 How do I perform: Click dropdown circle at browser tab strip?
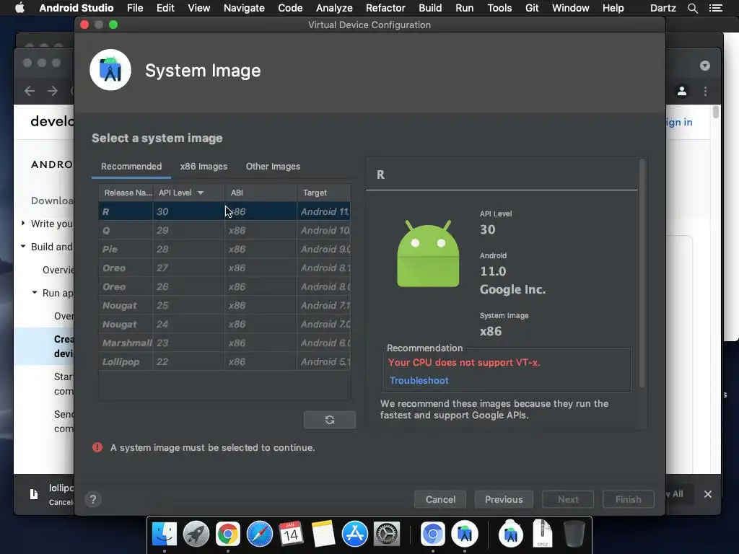[704, 66]
